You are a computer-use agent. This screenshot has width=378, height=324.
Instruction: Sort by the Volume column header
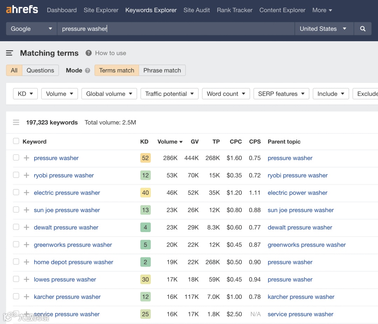coord(170,142)
